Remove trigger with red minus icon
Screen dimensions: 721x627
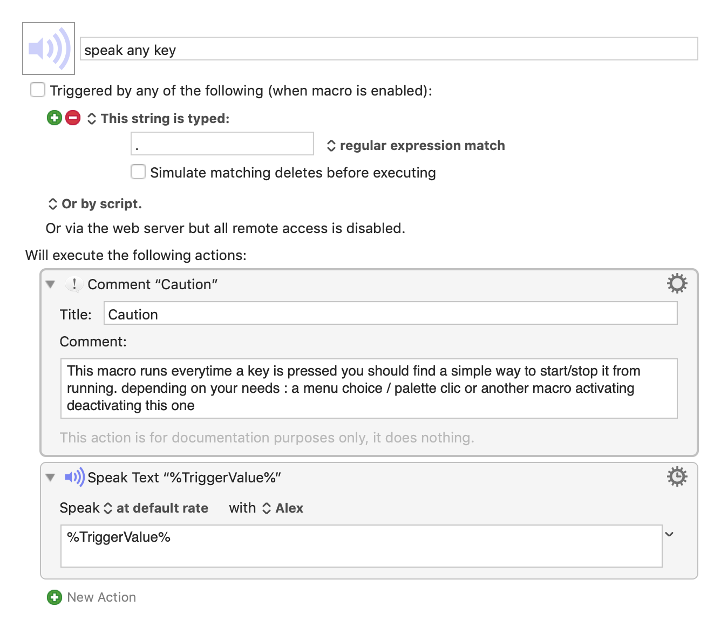point(73,118)
